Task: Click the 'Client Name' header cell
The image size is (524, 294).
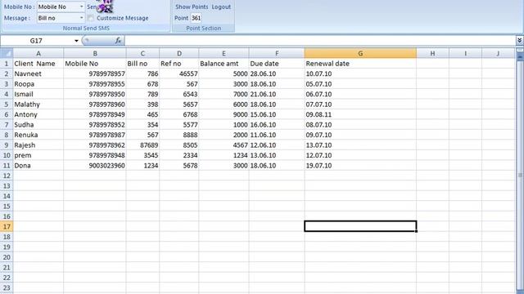Action: coord(38,64)
